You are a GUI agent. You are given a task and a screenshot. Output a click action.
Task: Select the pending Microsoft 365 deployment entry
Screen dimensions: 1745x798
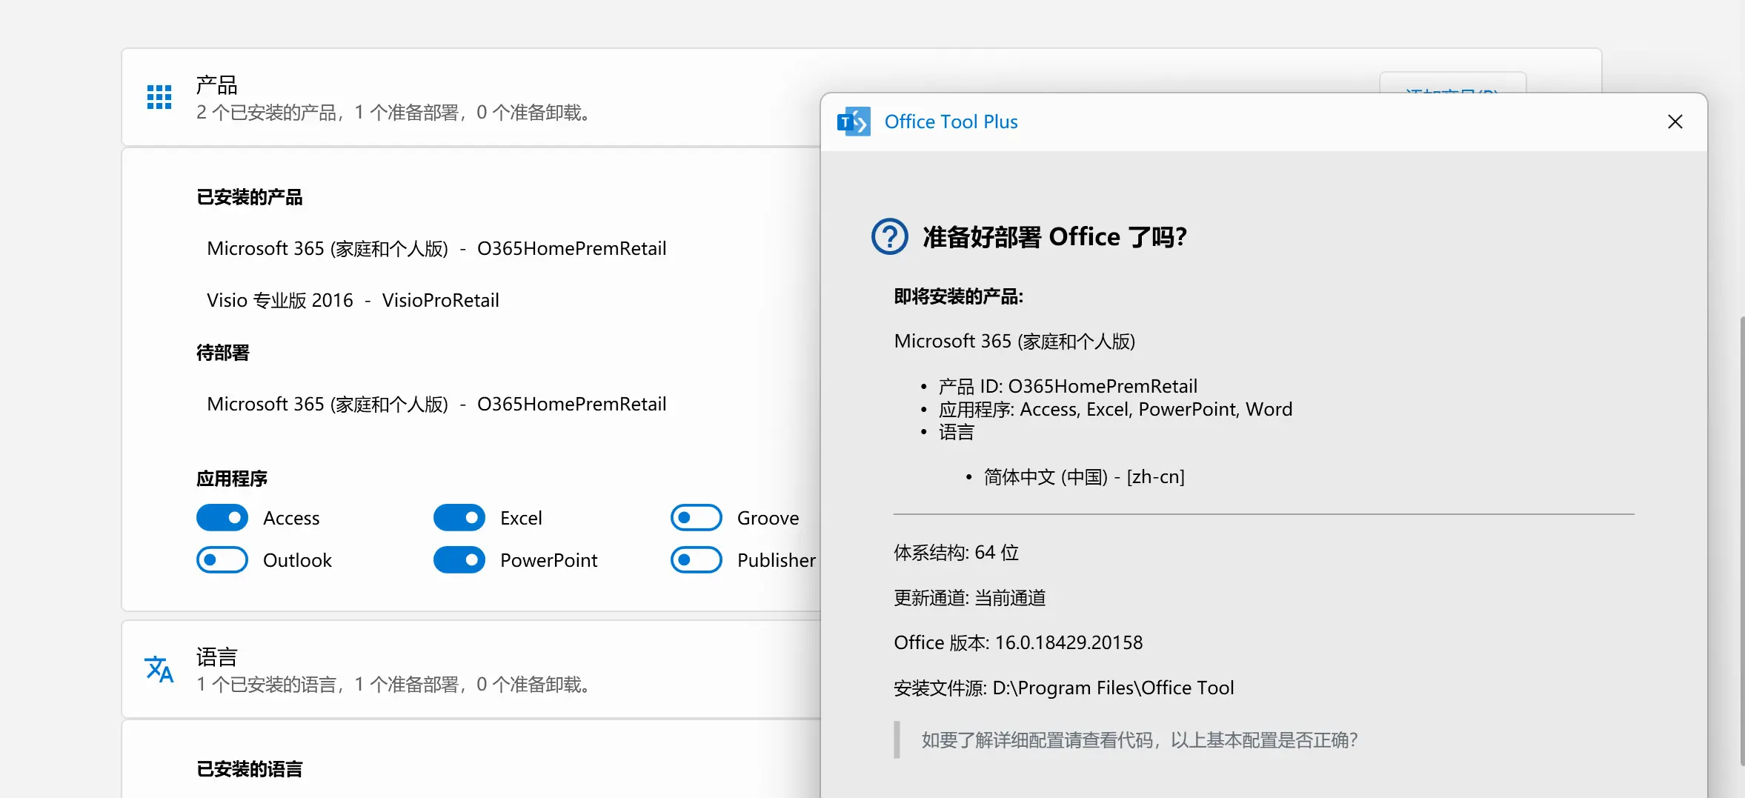coord(436,405)
